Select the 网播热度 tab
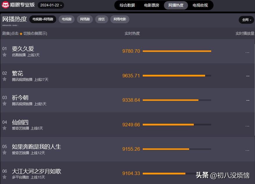 (x=176, y=5)
